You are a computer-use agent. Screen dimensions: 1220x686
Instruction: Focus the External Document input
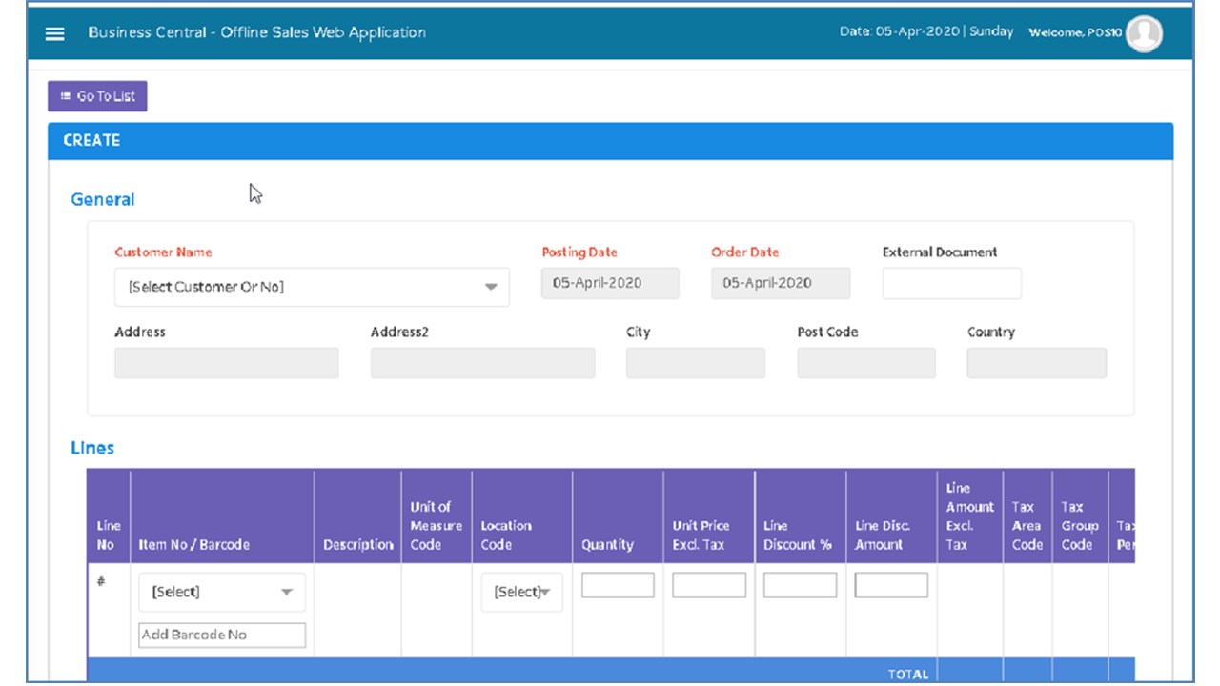(951, 284)
